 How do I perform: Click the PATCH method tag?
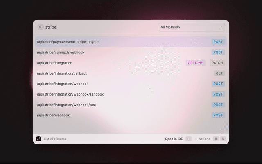pos(217,63)
